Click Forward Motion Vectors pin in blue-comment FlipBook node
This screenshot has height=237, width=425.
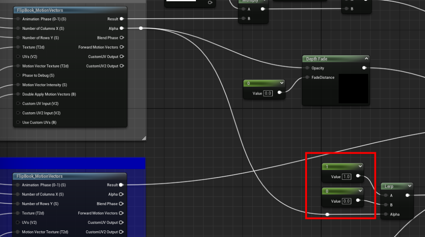121,213
